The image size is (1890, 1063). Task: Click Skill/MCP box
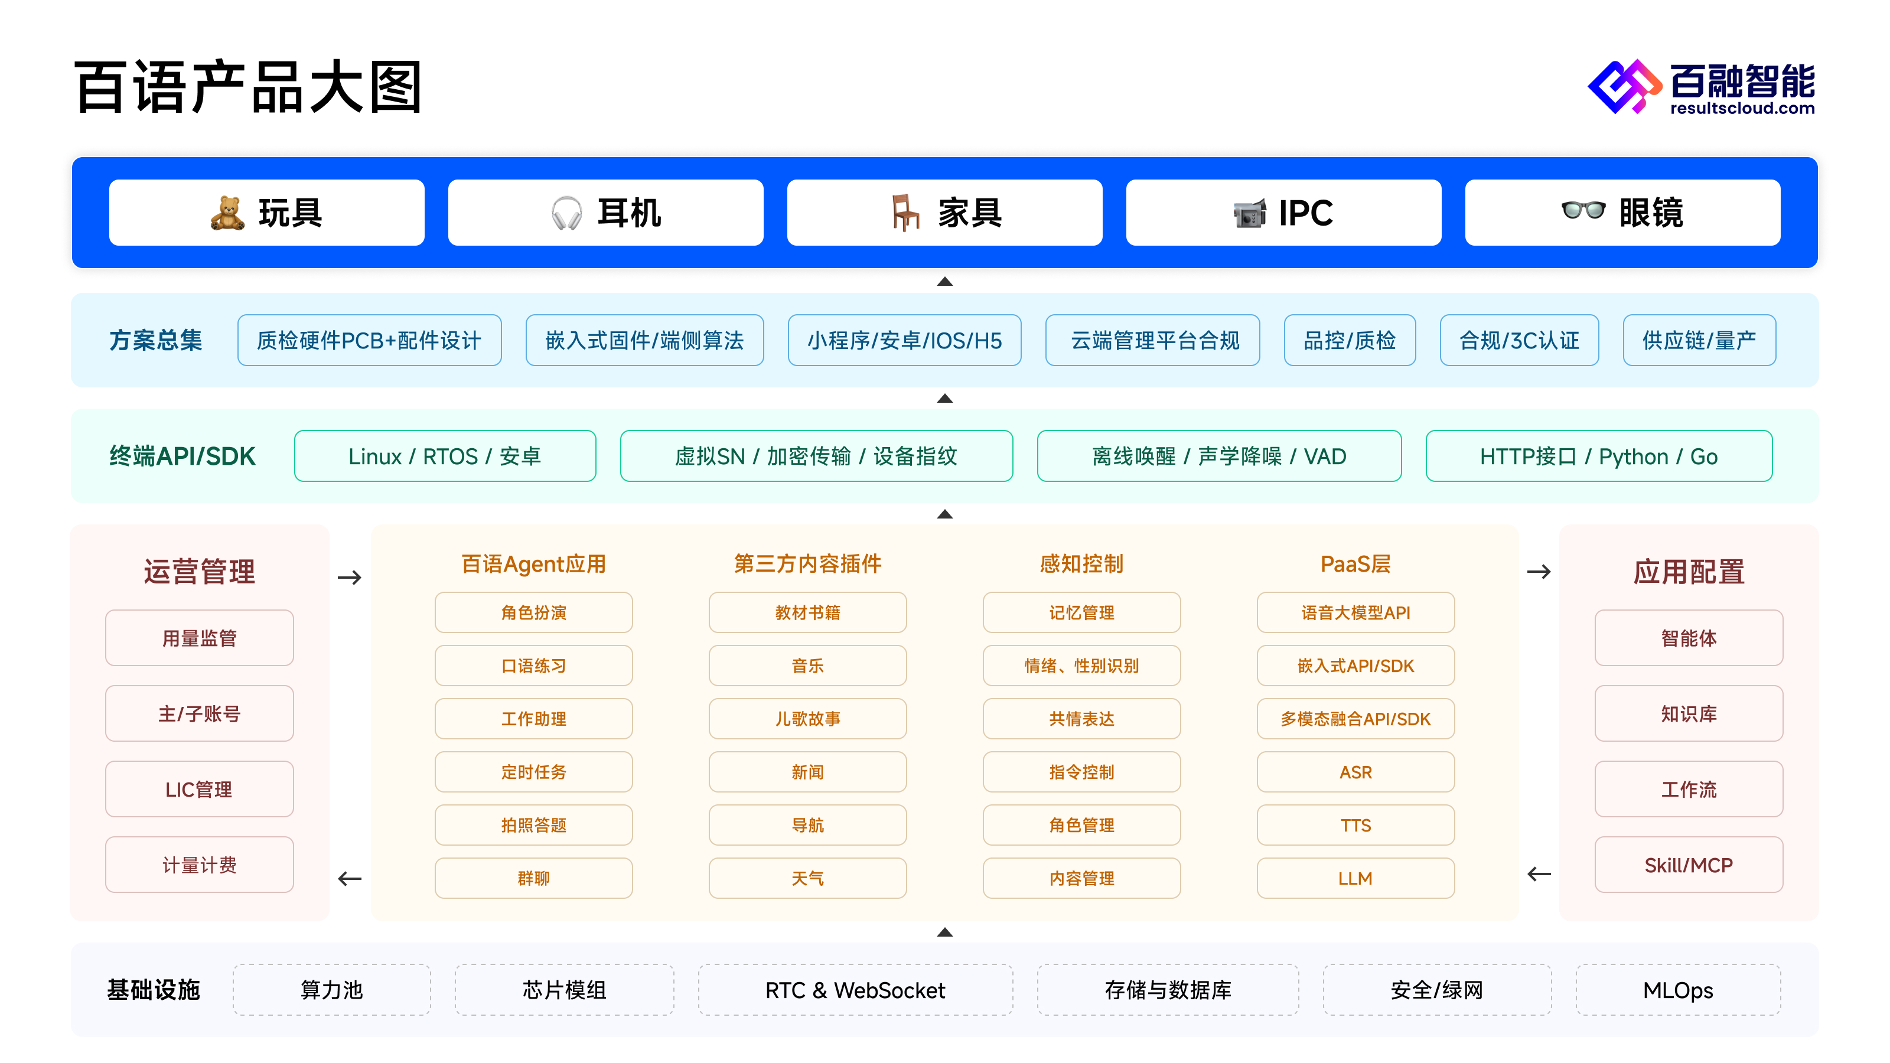(1689, 865)
